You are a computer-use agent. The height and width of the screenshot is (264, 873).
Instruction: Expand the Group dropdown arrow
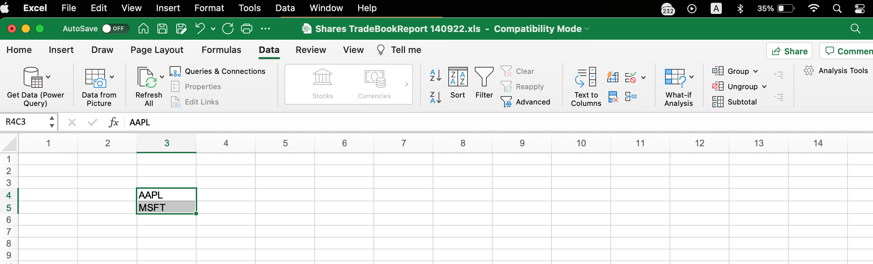point(756,71)
